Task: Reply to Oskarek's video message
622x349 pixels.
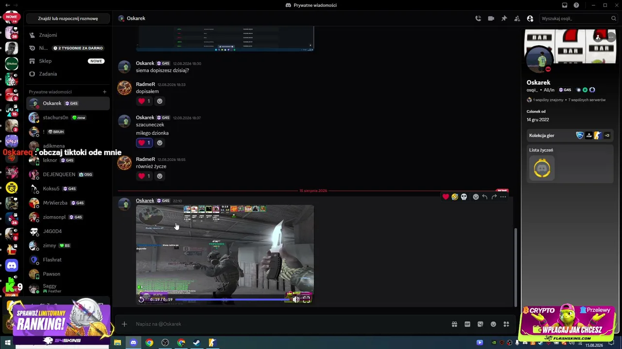Action: click(x=485, y=197)
